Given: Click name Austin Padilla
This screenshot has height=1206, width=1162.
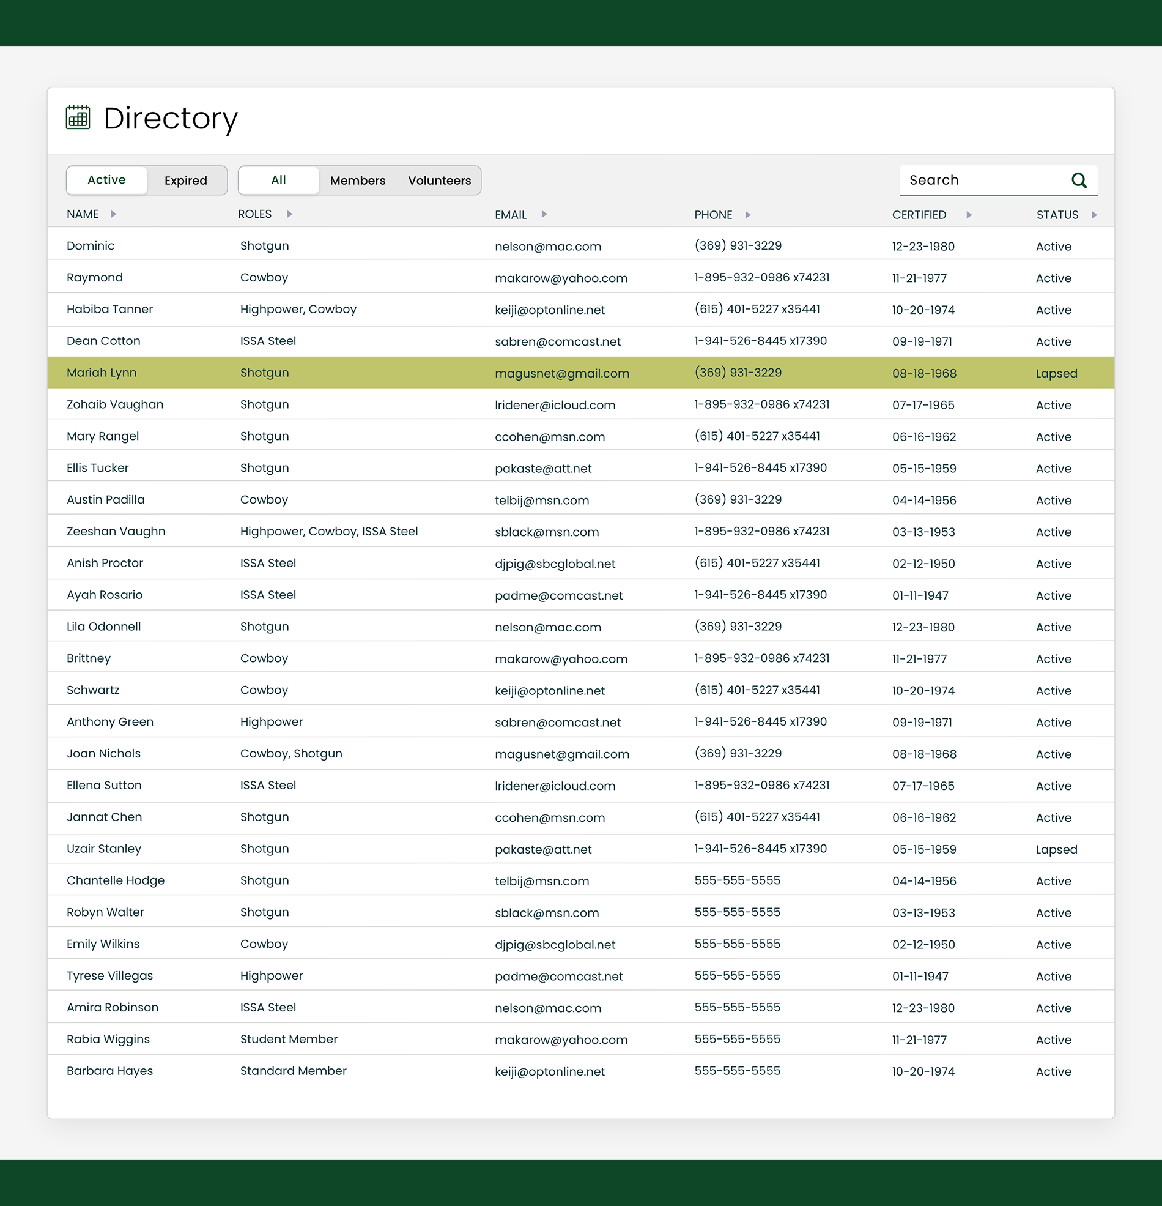Looking at the screenshot, I should tap(106, 500).
